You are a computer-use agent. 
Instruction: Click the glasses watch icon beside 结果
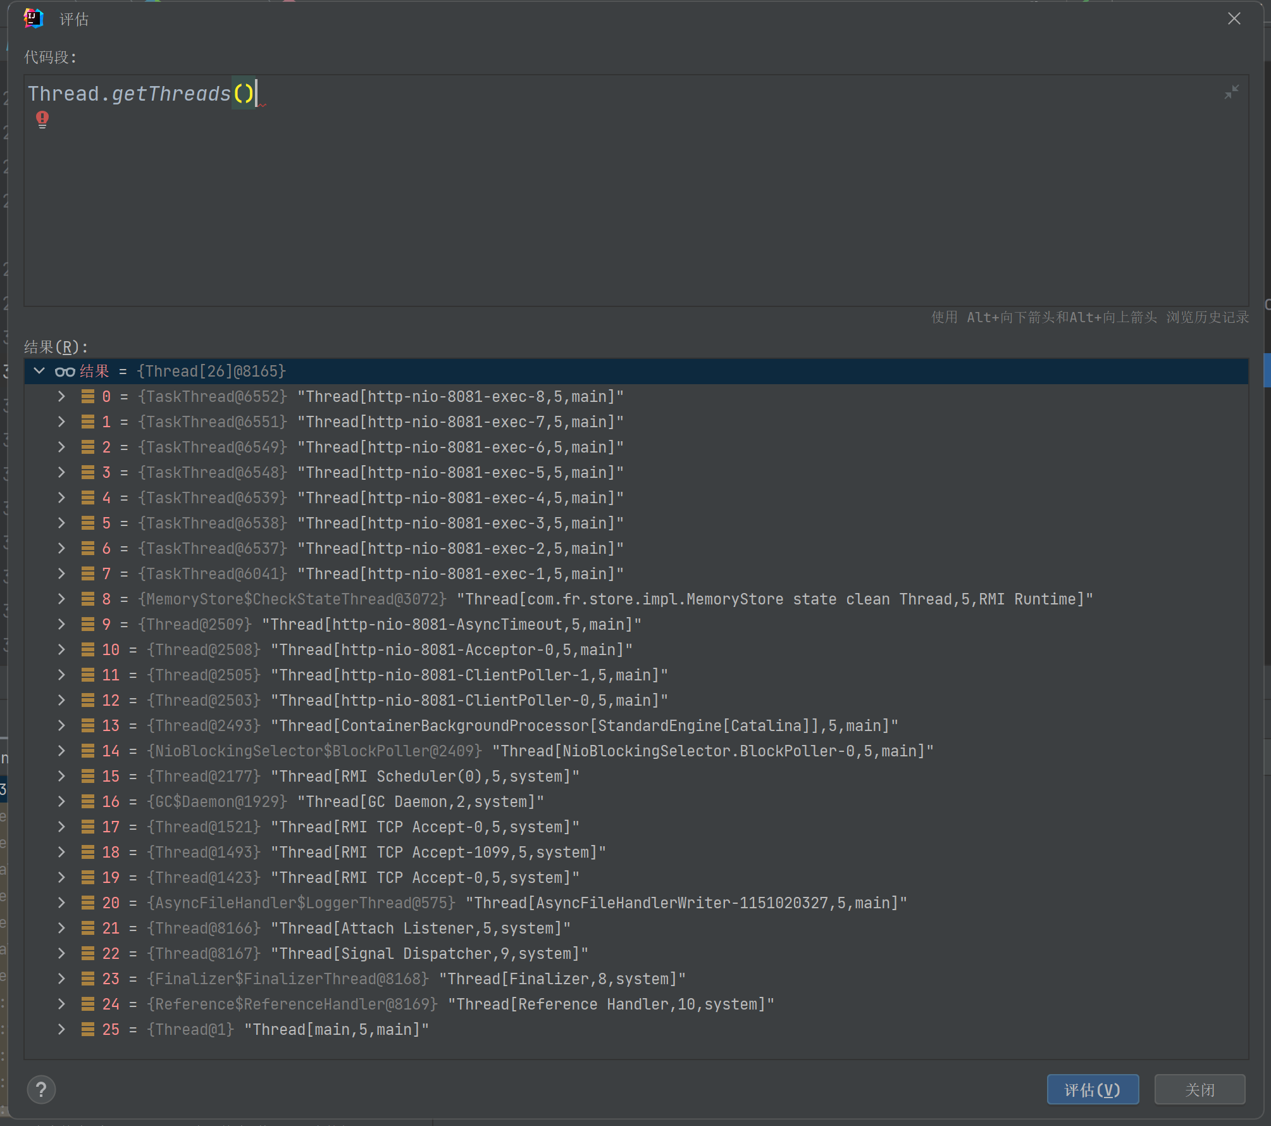pos(65,372)
